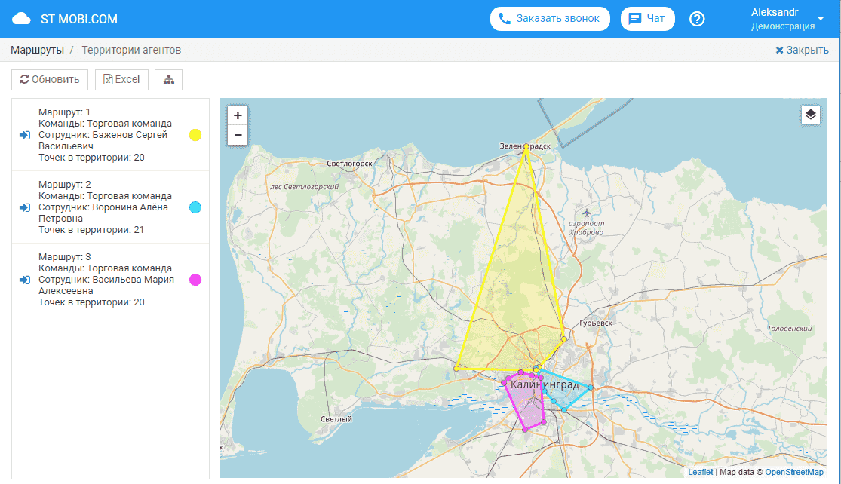Open the OpenStreetMap attribution link
The height and width of the screenshot is (484, 841).
794,472
